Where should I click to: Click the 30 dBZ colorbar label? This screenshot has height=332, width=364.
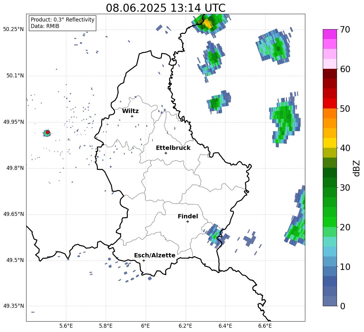click(x=345, y=188)
